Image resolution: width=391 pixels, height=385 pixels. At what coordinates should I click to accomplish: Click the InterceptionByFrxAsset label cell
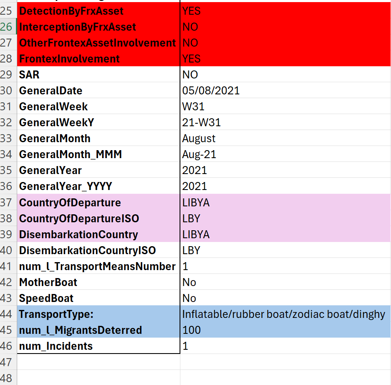point(78,27)
